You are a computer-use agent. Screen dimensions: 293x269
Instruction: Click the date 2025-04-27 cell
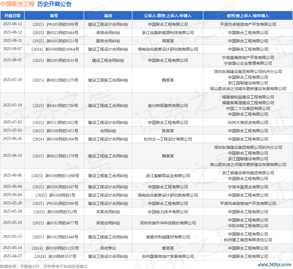(x=12, y=256)
